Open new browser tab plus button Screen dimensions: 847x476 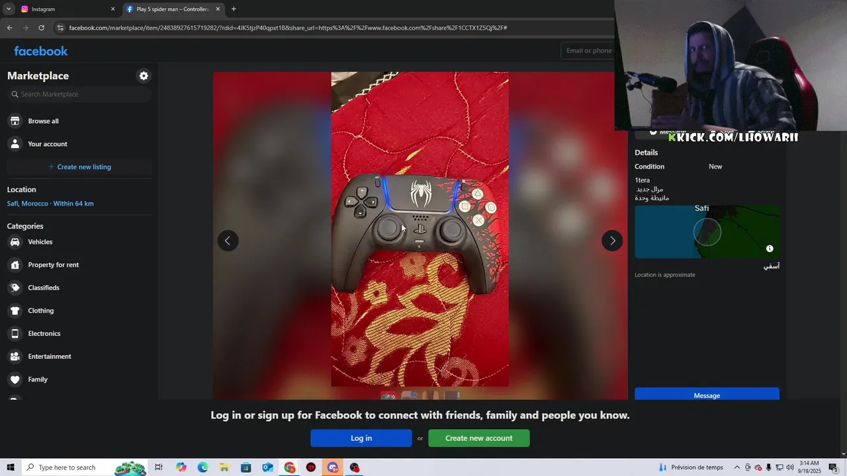234,9
